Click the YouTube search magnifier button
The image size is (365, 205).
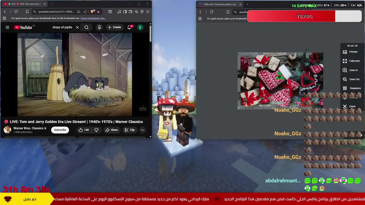(x=86, y=27)
